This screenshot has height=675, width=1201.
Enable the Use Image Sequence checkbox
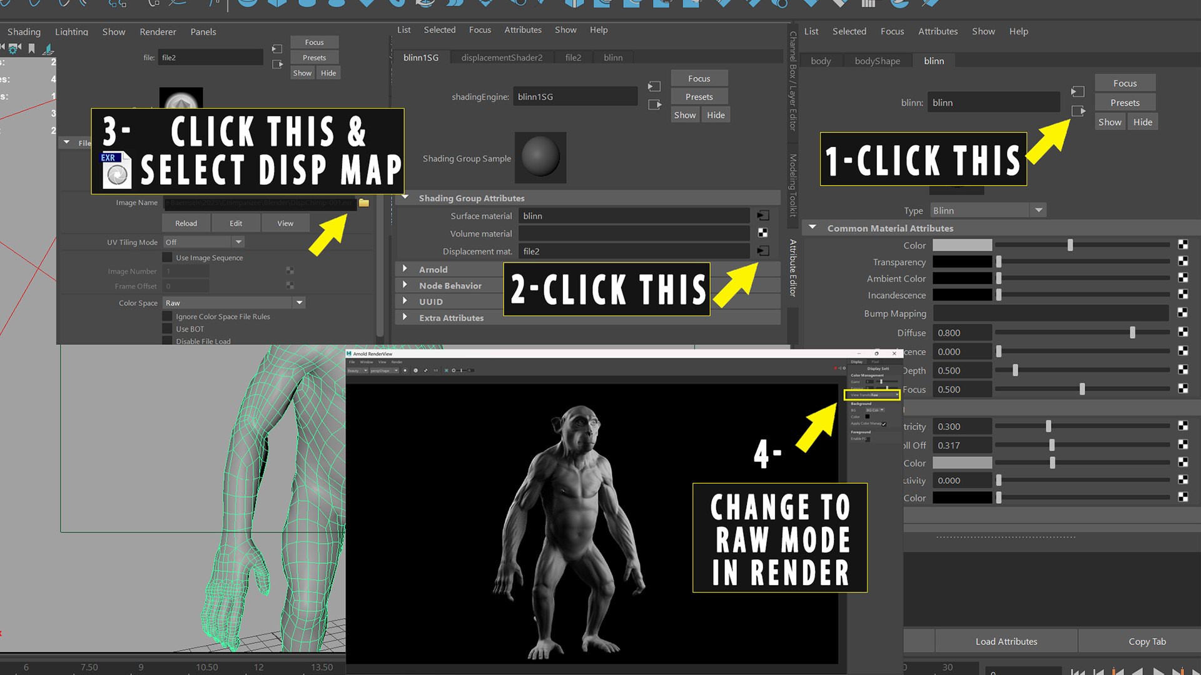(x=167, y=257)
